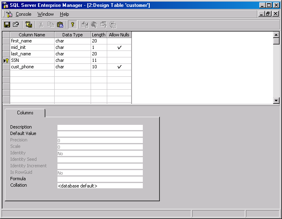Click the Paste clipboard icon
Image resolution: width=282 pixels, height=219 pixels.
pos(60,25)
